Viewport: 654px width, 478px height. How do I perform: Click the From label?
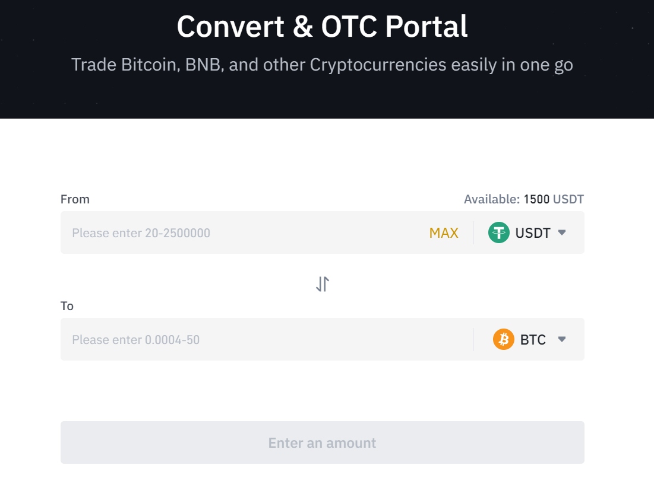[75, 199]
